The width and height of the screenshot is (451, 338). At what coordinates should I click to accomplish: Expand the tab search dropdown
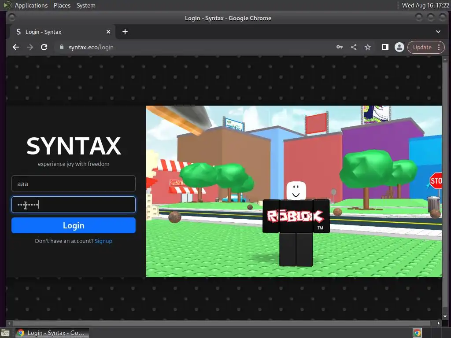click(438, 32)
